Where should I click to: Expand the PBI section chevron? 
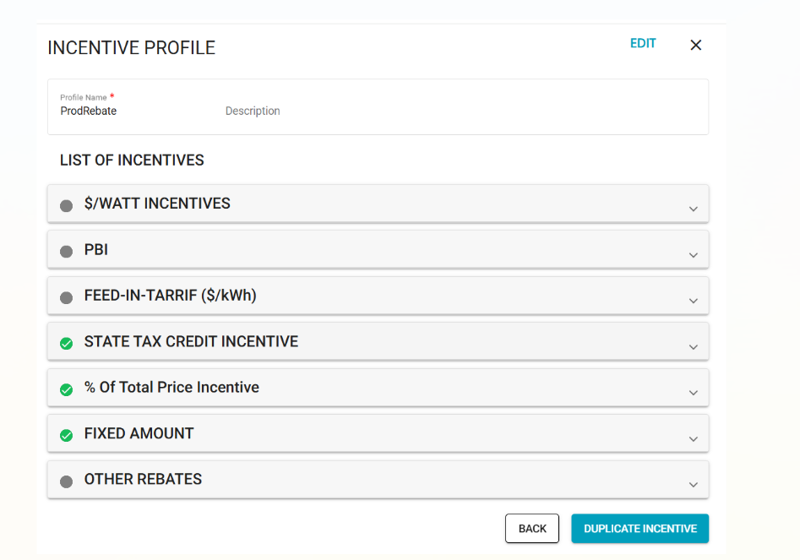693,254
